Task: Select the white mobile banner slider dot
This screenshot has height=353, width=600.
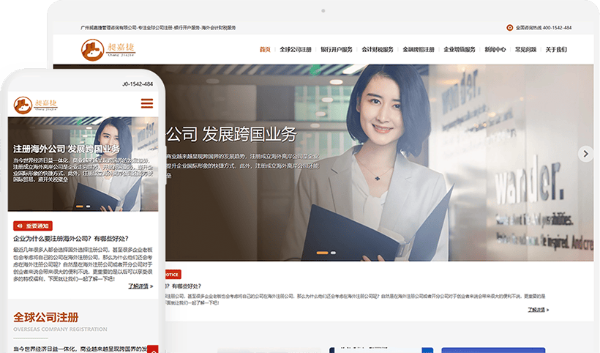Action: pyautogui.click(x=88, y=207)
